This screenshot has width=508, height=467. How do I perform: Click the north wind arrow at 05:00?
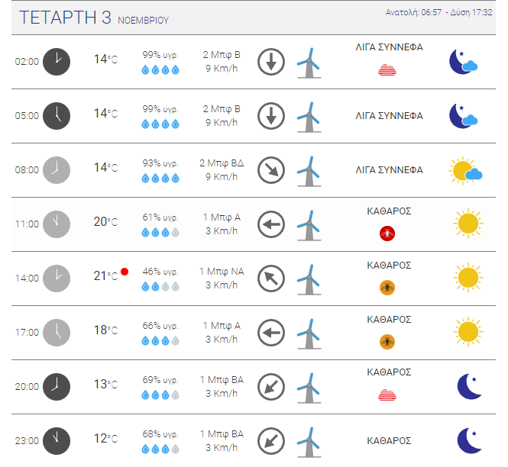pyautogui.click(x=271, y=116)
